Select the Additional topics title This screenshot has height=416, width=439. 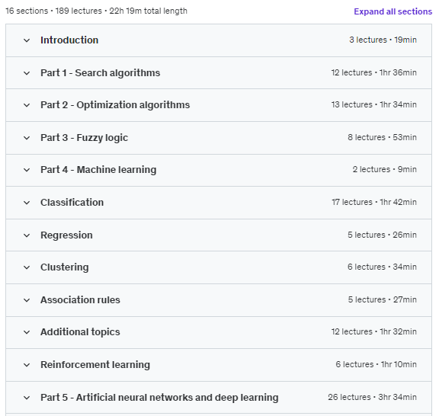(x=80, y=331)
